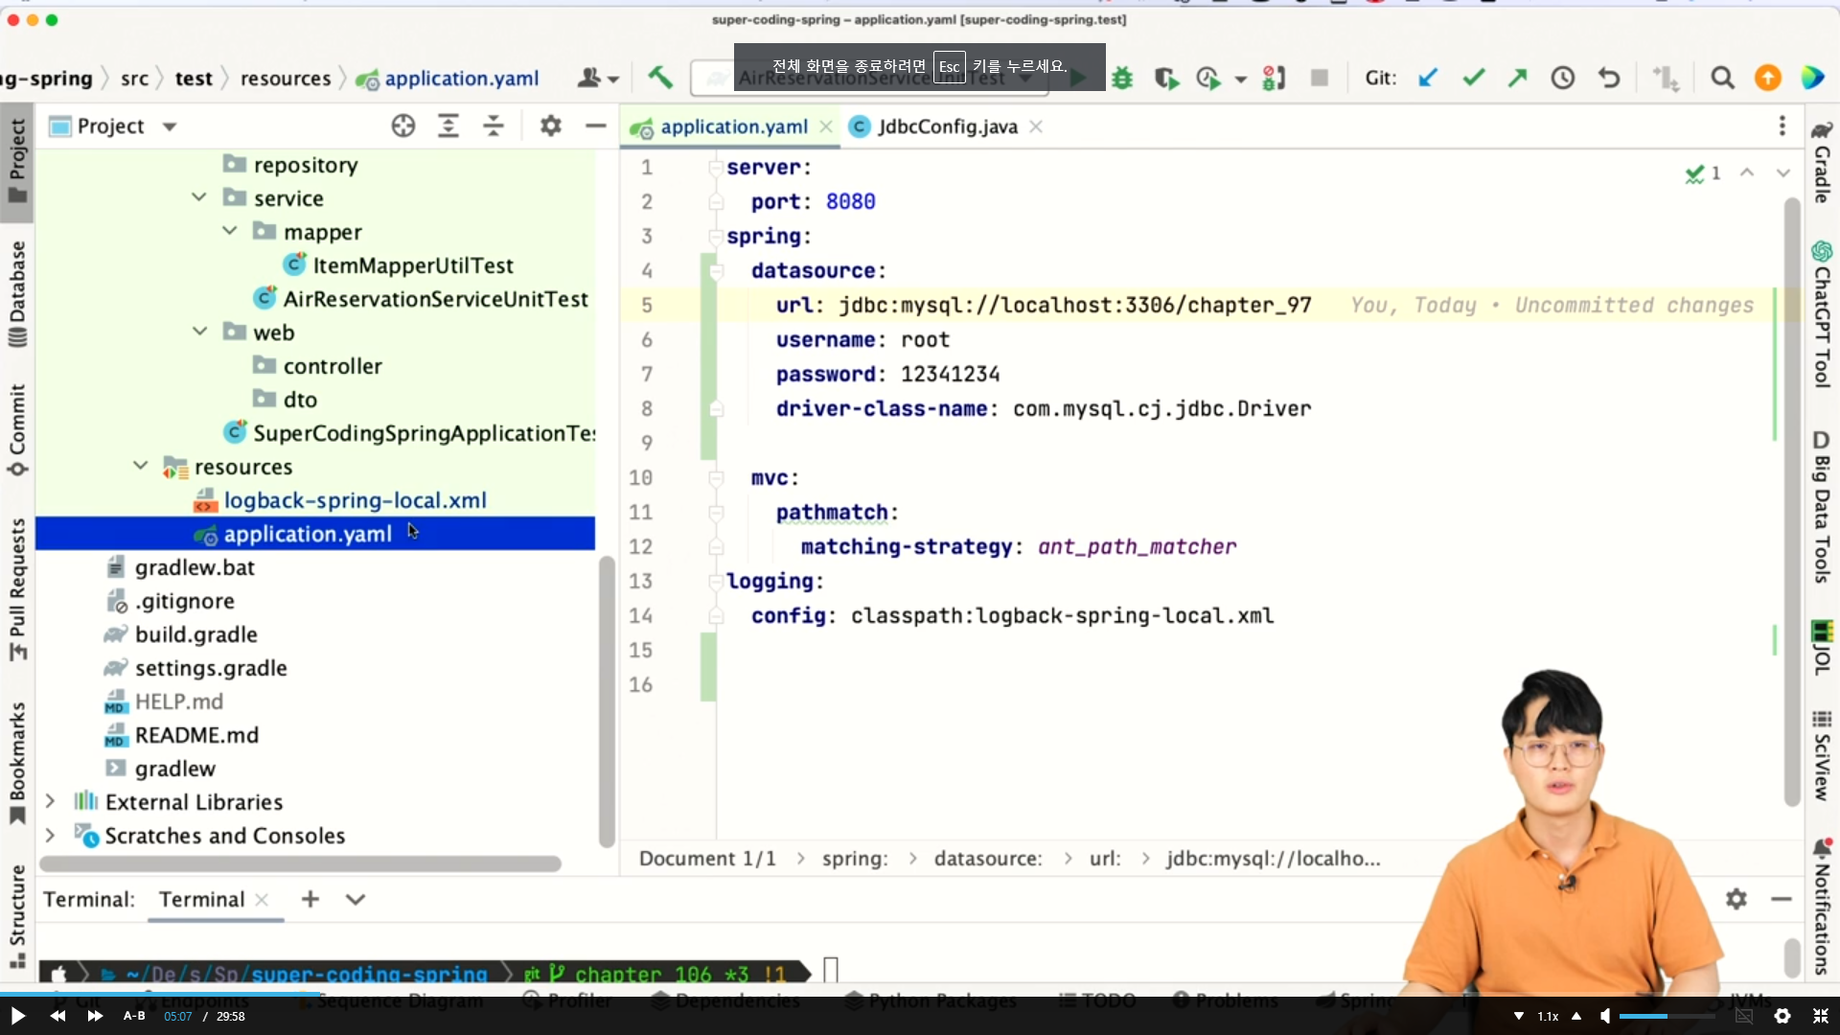
Task: Open terminal settings gear
Action: pyautogui.click(x=1736, y=899)
